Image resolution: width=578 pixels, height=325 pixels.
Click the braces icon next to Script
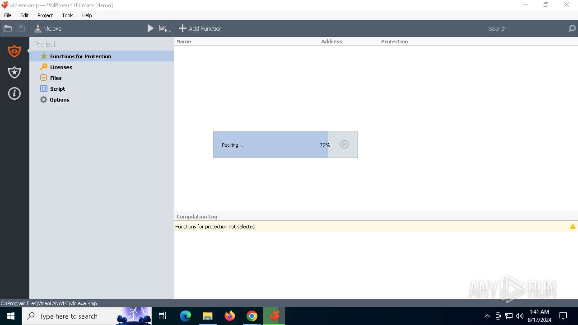click(44, 88)
